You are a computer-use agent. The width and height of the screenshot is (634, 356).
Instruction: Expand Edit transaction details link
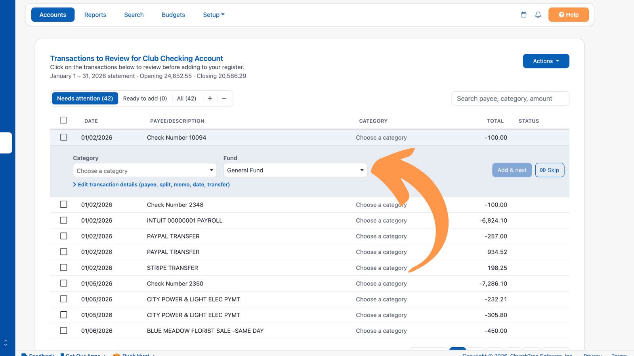151,184
